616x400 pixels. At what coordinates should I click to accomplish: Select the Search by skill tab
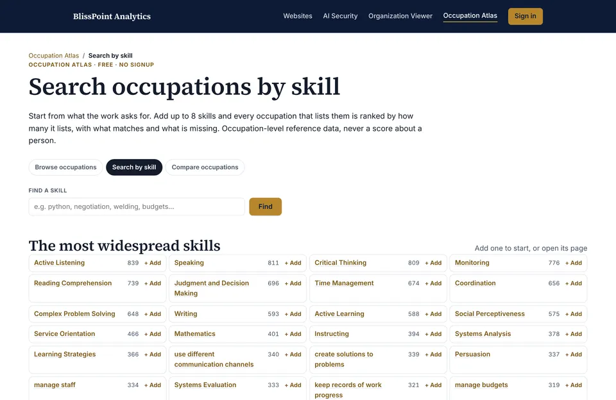(134, 167)
